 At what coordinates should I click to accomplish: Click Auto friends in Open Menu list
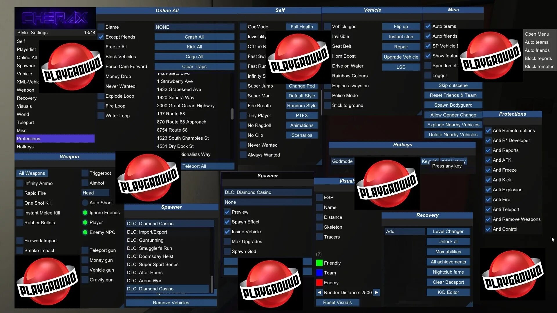(x=537, y=50)
